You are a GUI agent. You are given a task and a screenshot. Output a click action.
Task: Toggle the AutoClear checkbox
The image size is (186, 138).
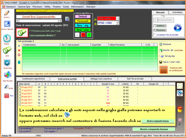(x=172, y=50)
